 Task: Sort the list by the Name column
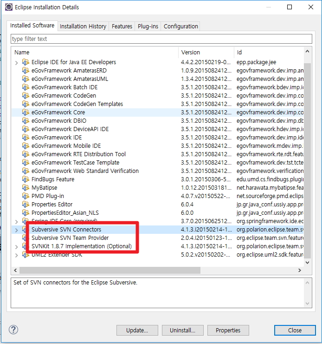click(95, 53)
